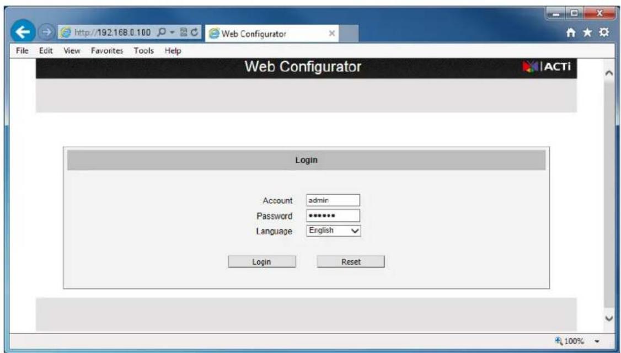621x353 pixels.
Task: Click the ACTi logo
Action: click(x=547, y=67)
